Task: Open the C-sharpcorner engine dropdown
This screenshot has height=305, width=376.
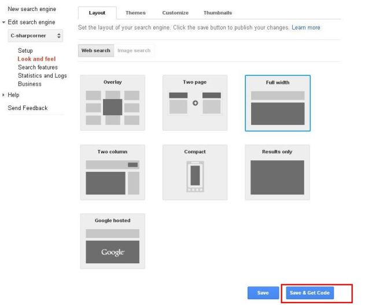Action: coord(35,36)
